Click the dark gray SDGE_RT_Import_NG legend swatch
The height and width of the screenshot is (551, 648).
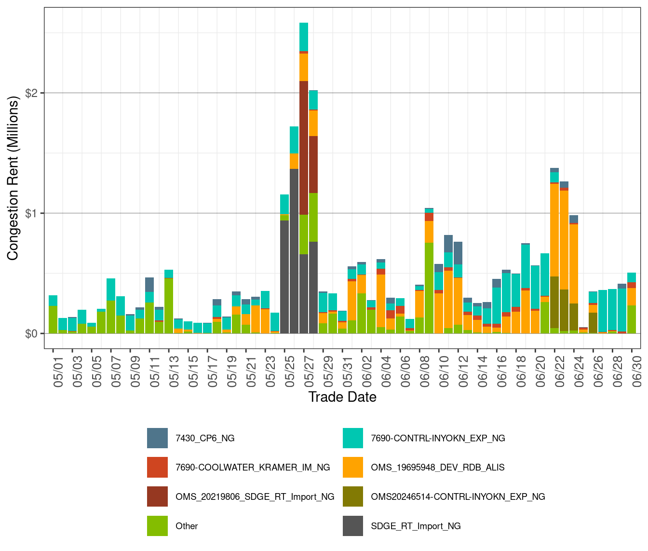coord(353,526)
